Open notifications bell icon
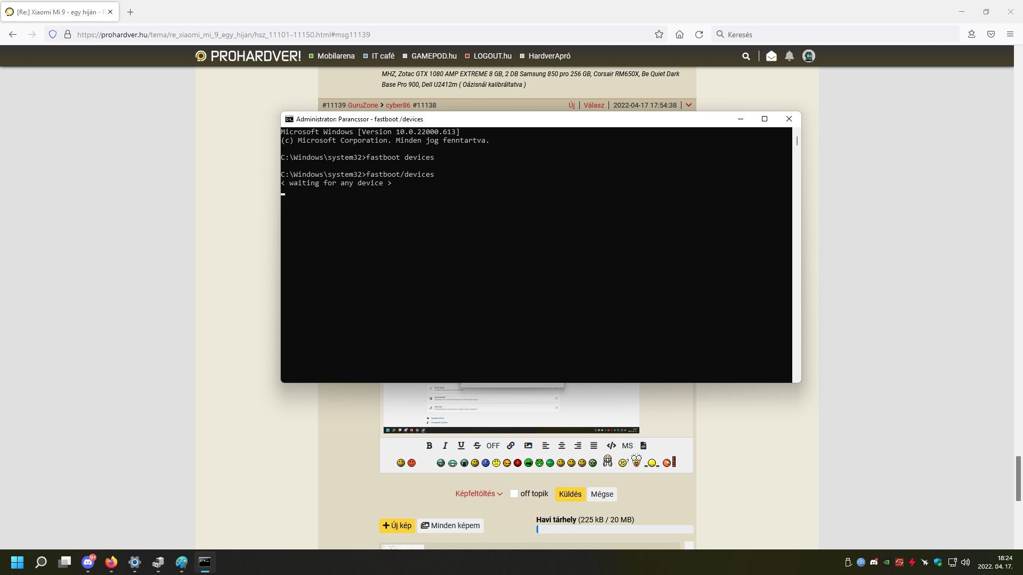The width and height of the screenshot is (1023, 575). [x=789, y=56]
